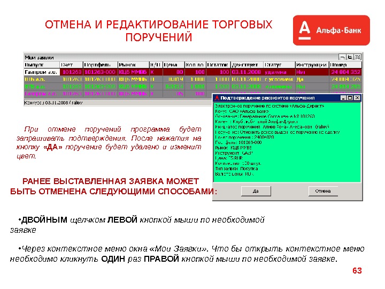Click price 0,0314 in the green row
Image resolution: width=385 pixels, height=289 pixels.
pos(174,87)
